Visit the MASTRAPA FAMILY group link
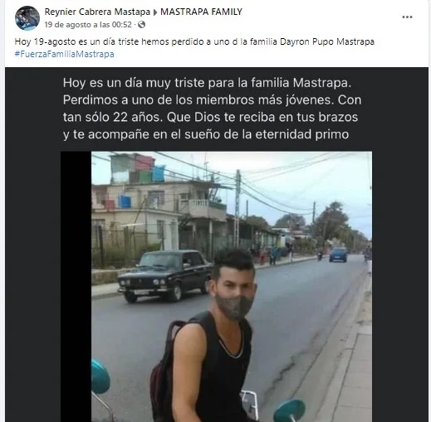The height and width of the screenshot is (422, 431). pyautogui.click(x=201, y=12)
